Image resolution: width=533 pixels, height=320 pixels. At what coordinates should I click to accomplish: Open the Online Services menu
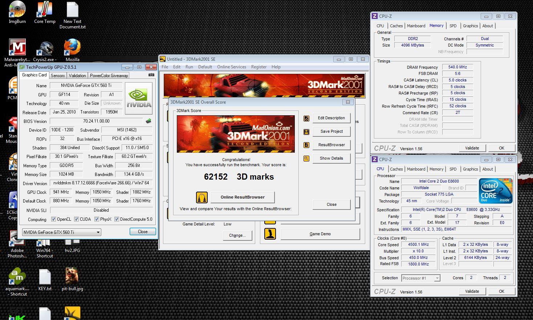click(232, 67)
